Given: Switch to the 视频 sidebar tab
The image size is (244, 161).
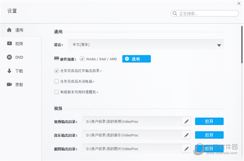Looking at the screenshot, I should (x=21, y=44).
